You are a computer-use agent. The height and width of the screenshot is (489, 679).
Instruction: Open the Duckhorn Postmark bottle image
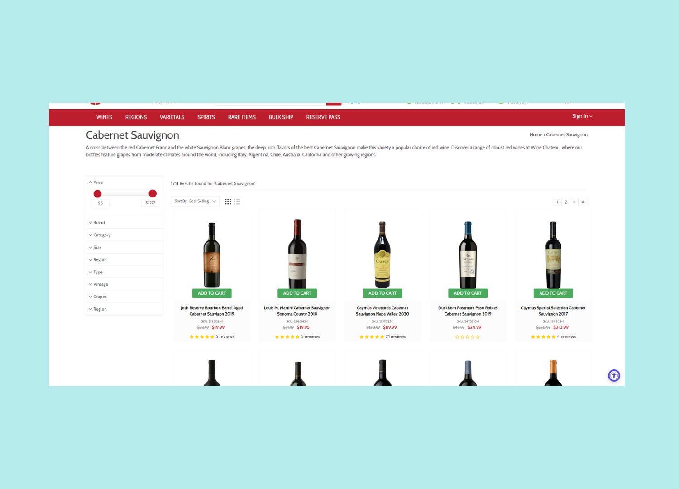click(468, 255)
